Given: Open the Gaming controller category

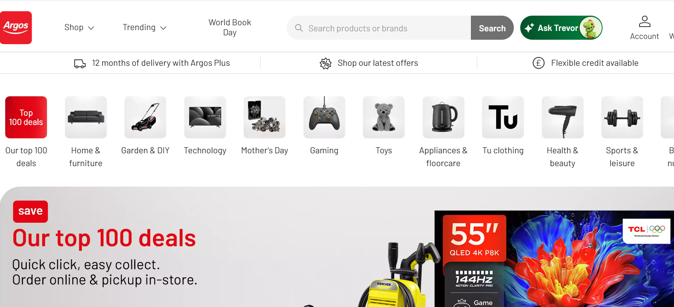Looking at the screenshot, I should [x=324, y=117].
